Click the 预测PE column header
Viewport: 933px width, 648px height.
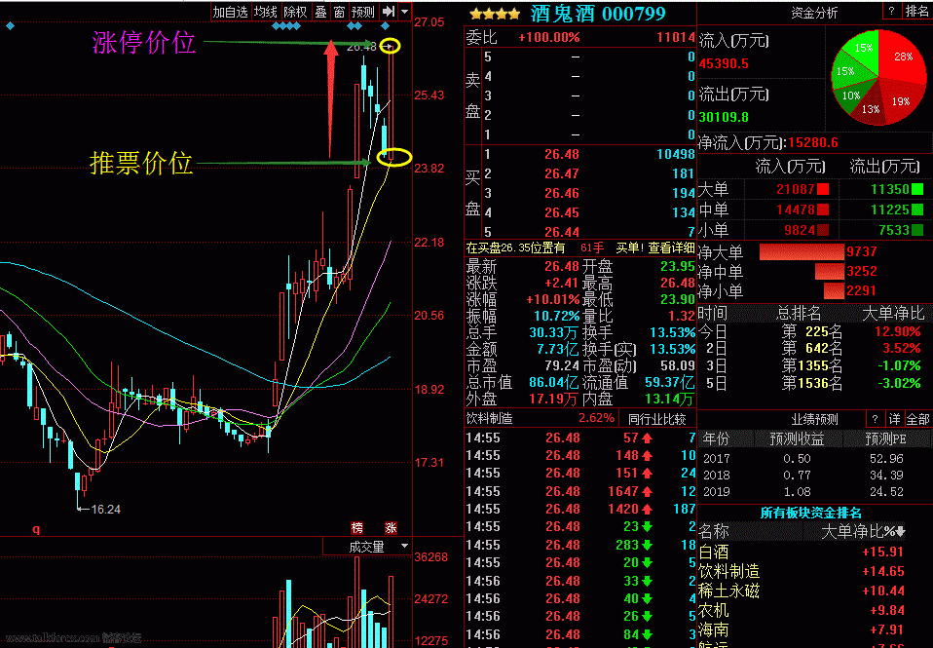click(885, 439)
